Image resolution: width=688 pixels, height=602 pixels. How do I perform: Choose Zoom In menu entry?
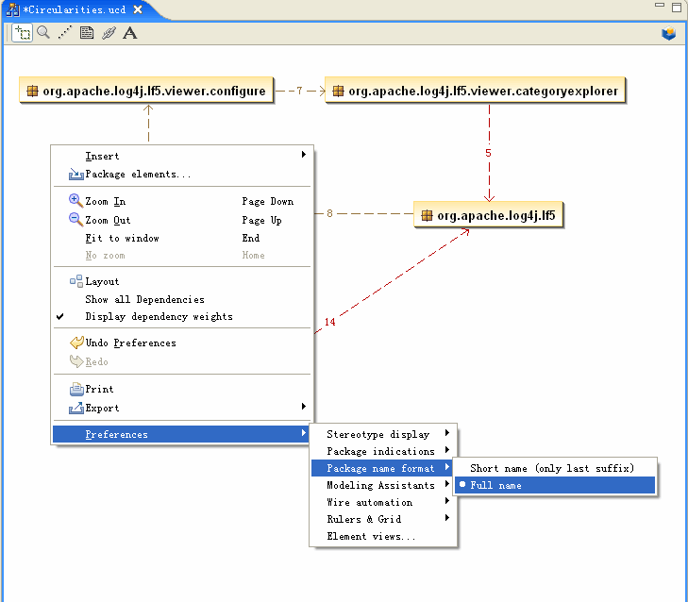coord(181,201)
